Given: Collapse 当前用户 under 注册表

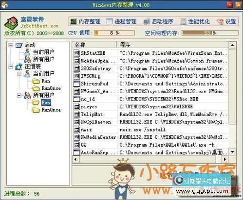Looking at the screenshot, I should [x=19, y=74].
